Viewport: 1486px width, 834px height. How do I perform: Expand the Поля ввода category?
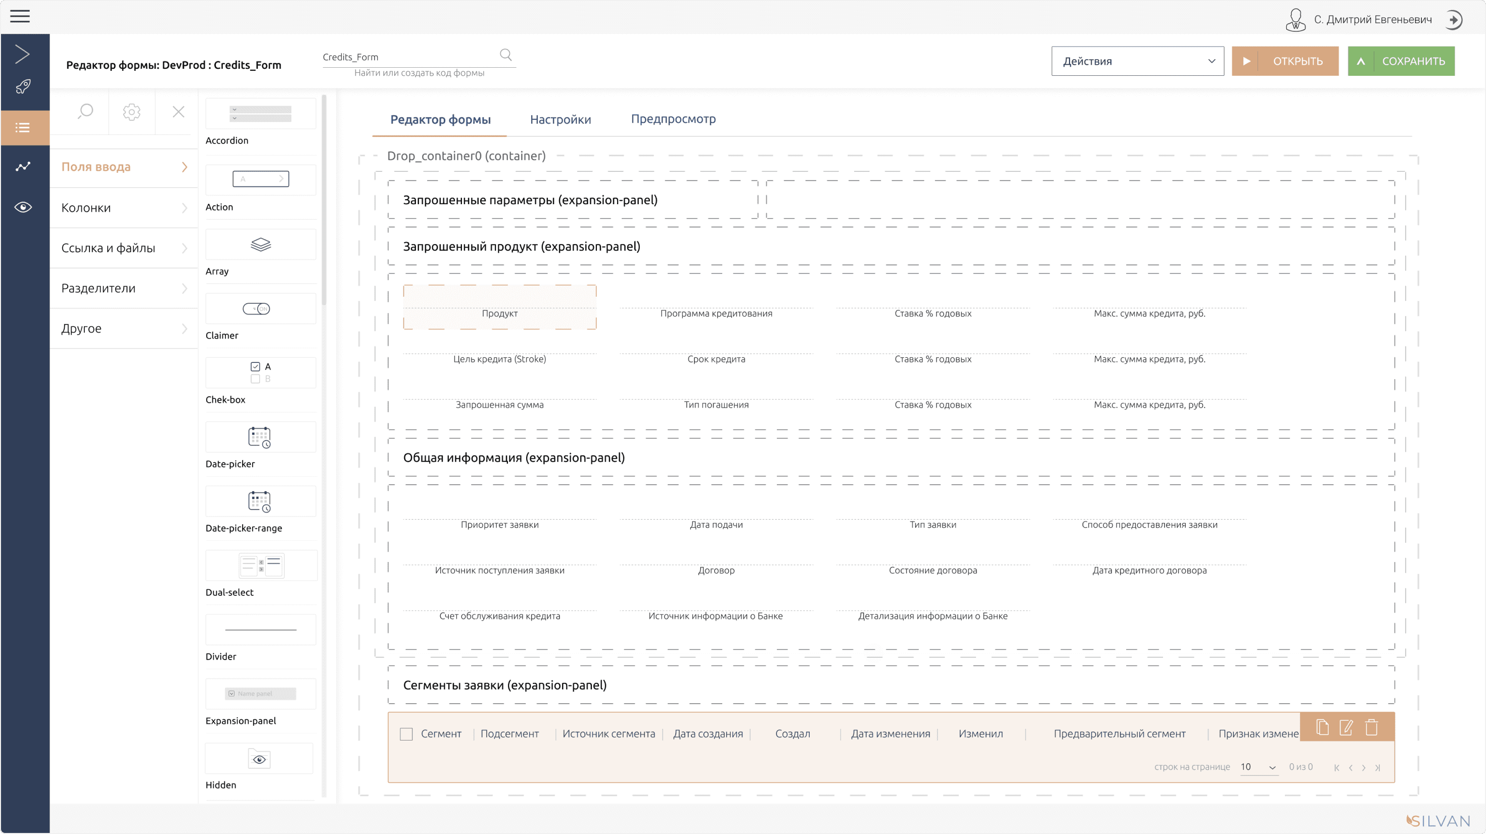[123, 167]
